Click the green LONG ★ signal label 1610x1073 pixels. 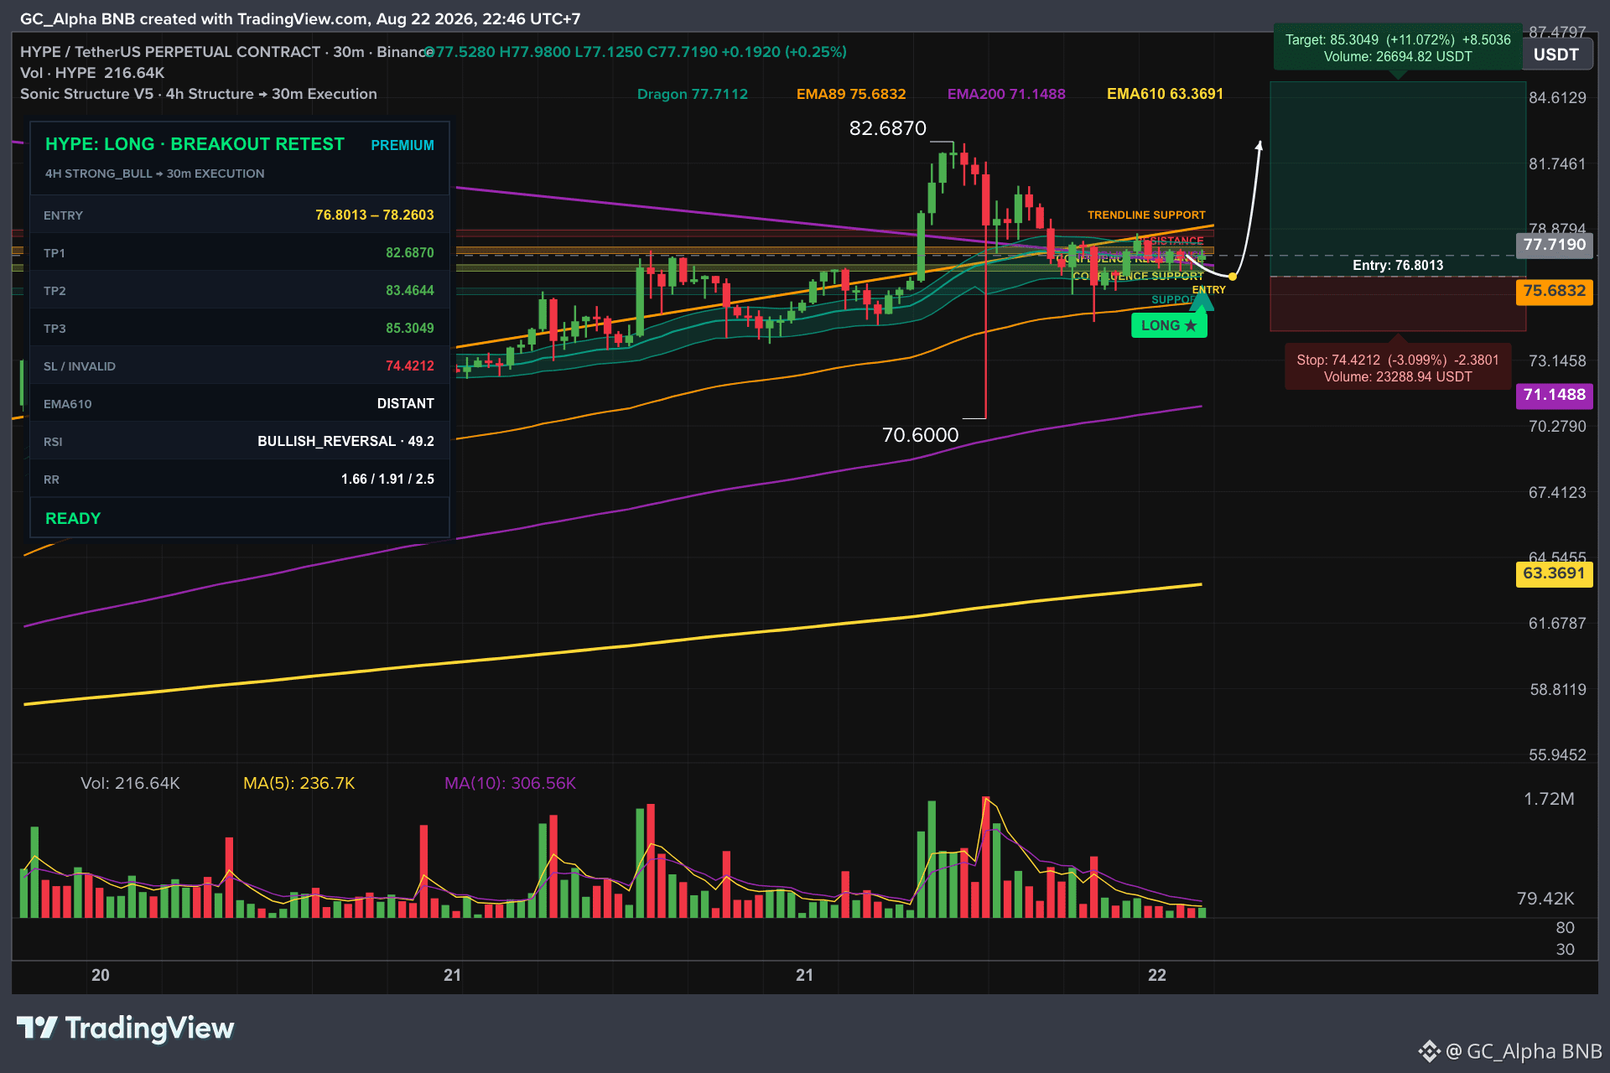click(1169, 325)
